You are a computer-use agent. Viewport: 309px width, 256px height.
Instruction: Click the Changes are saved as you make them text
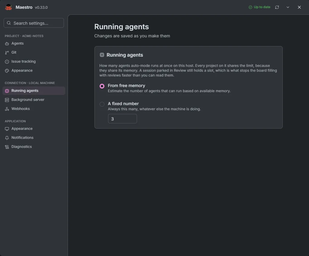pyautogui.click(x=132, y=36)
